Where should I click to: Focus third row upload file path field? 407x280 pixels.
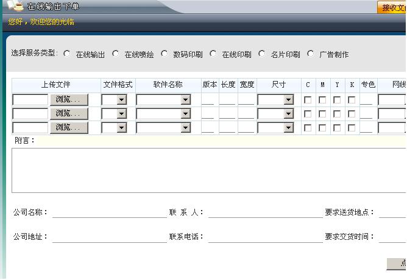(x=30, y=128)
